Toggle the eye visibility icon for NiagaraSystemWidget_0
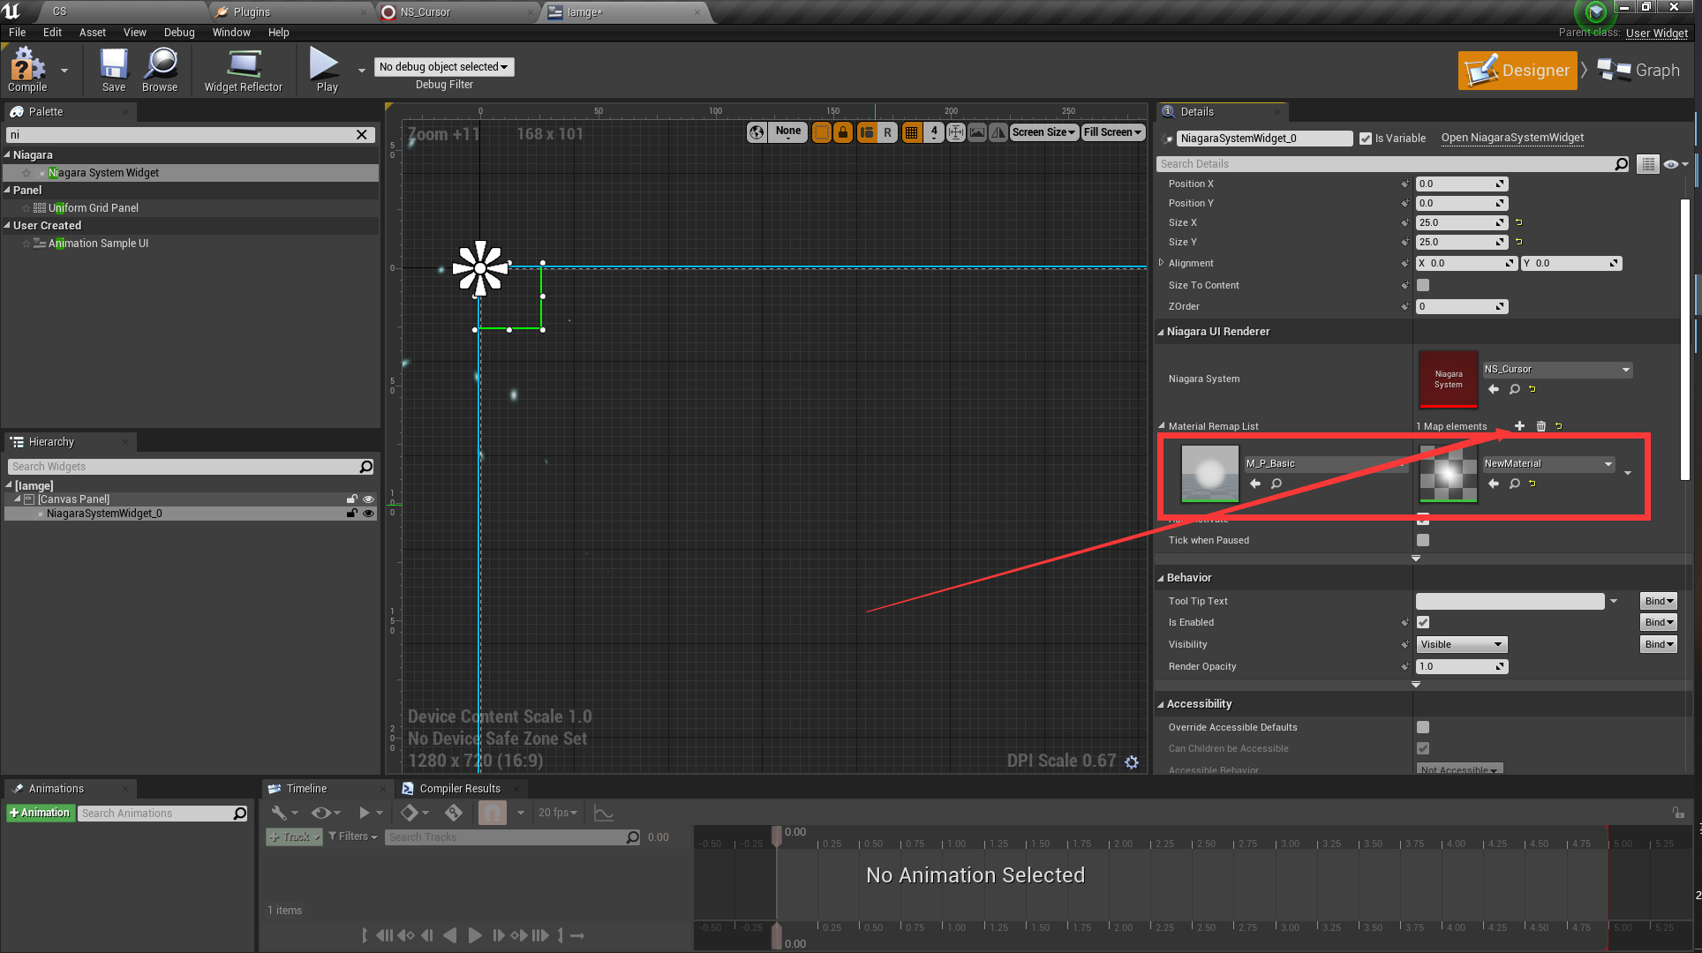 pos(368,513)
